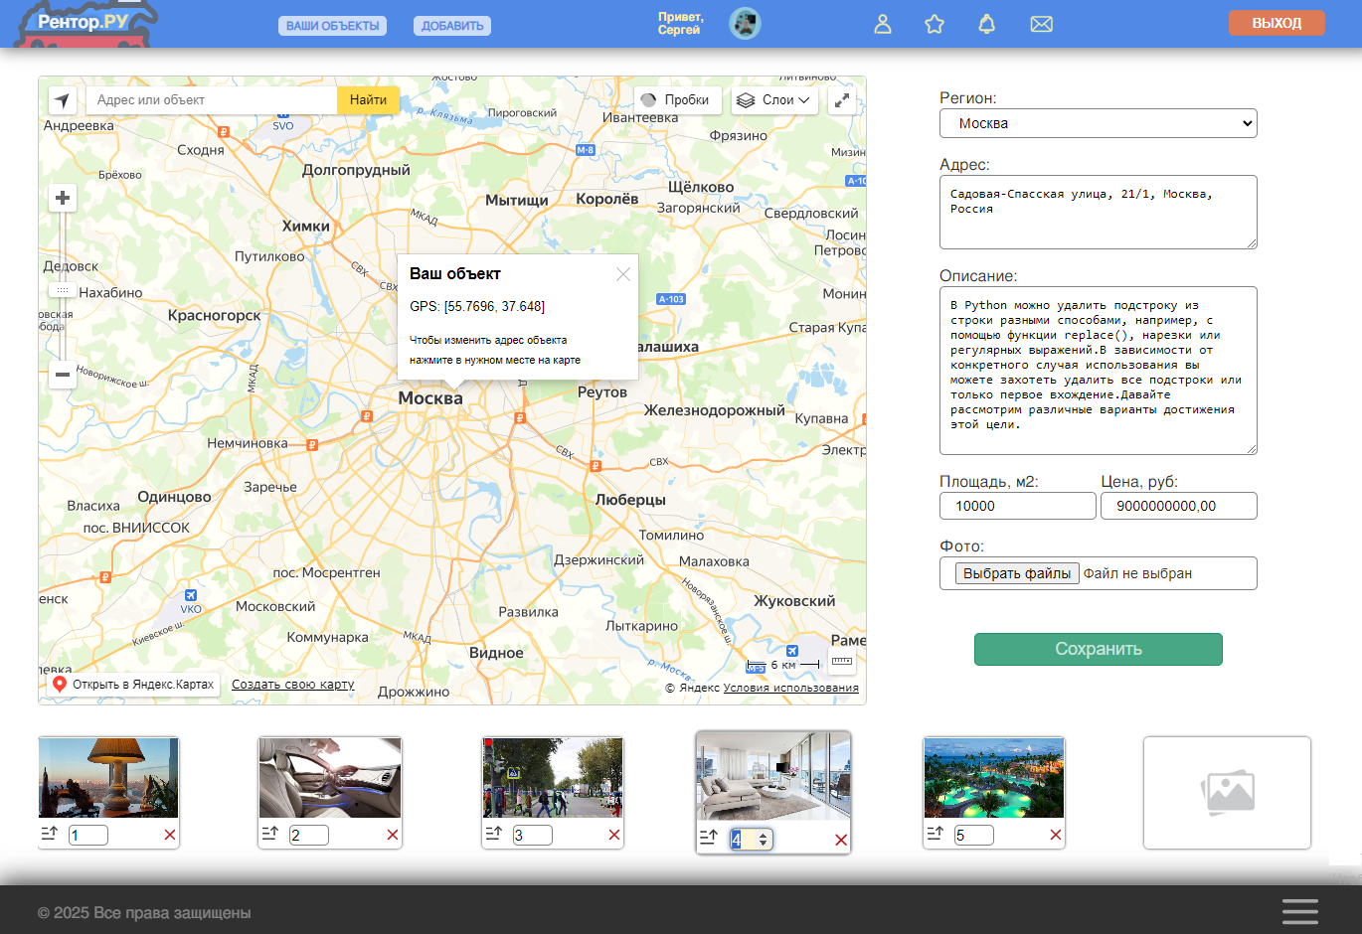Click the order number field of photo 2
Screen dimensions: 1362x934
[x=309, y=835]
